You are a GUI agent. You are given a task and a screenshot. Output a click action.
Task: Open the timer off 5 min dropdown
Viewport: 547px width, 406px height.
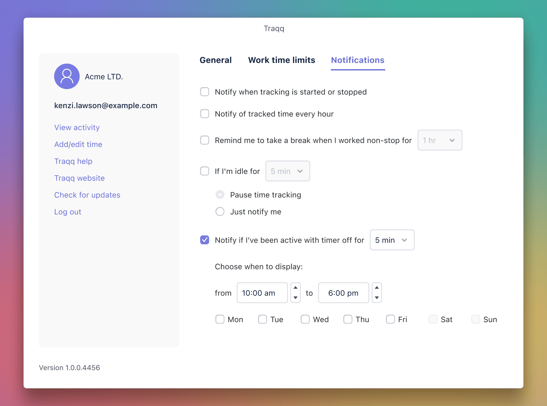(x=392, y=240)
